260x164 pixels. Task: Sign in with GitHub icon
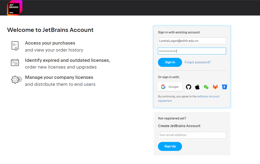click(188, 87)
